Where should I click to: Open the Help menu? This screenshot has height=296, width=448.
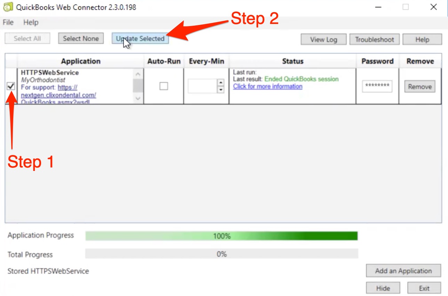[x=31, y=23]
